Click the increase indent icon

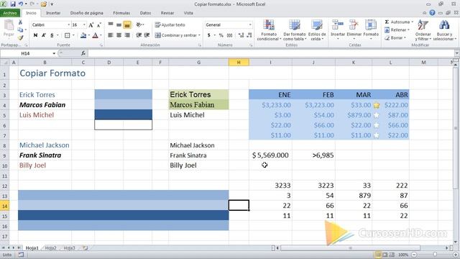point(147,35)
